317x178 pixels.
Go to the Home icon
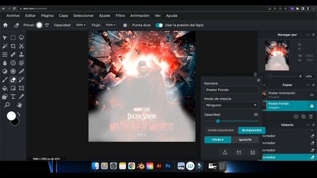click(x=5, y=25)
